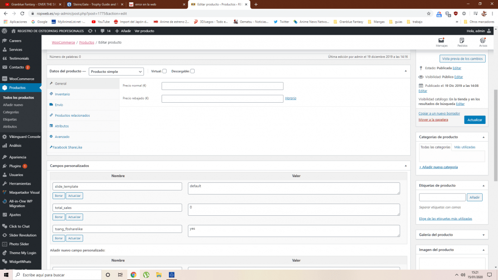498x280 pixels.
Task: Open the YouTube bookmark
Action: pos(101,22)
